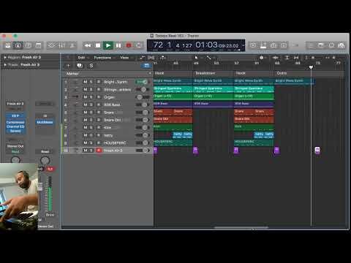Start playback with green Play button
This screenshot has width=351, height=263.
(x=108, y=45)
